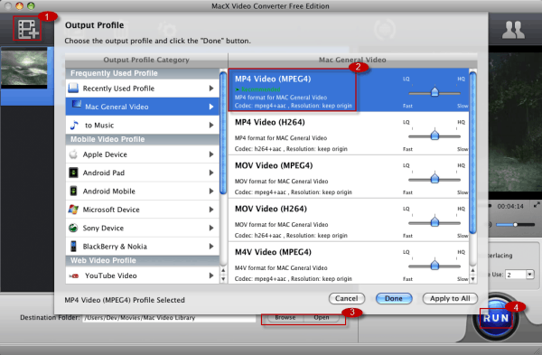Image resolution: width=542 pixels, height=355 pixels.
Task: Select BlackBerry & Nokia category
Action: point(142,247)
